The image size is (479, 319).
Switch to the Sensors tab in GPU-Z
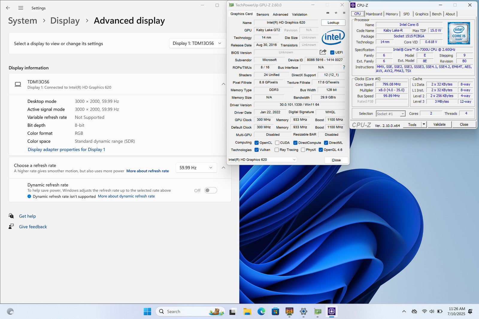coord(262,14)
